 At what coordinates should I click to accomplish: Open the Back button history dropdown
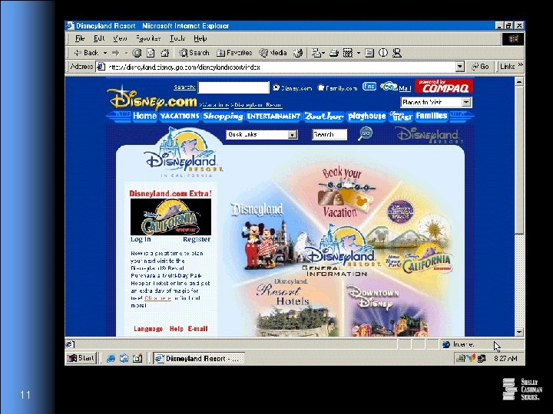105,53
